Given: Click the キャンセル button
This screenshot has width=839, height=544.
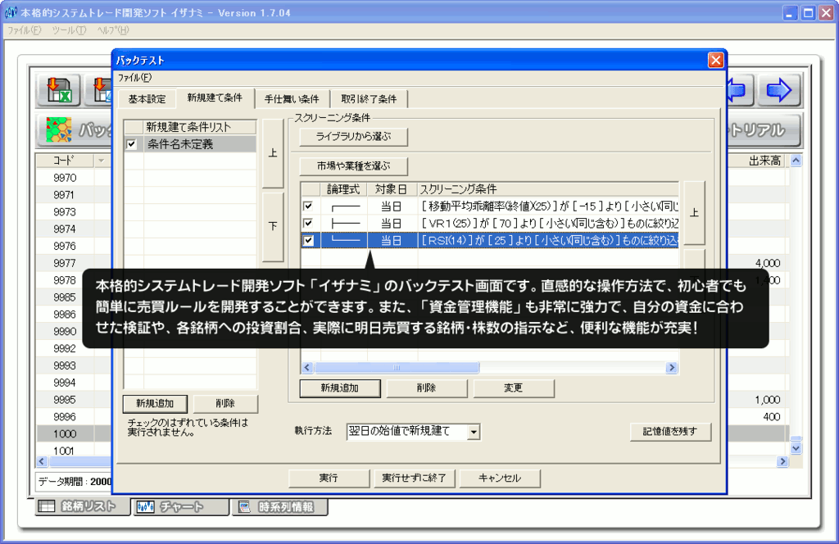Looking at the screenshot, I should click(x=500, y=478).
